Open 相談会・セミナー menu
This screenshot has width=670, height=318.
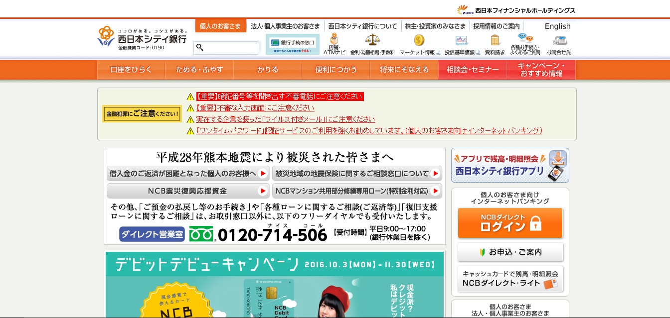point(473,70)
